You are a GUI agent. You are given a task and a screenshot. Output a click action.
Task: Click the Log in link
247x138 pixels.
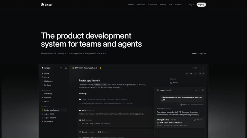pyautogui.click(x=191, y=5)
